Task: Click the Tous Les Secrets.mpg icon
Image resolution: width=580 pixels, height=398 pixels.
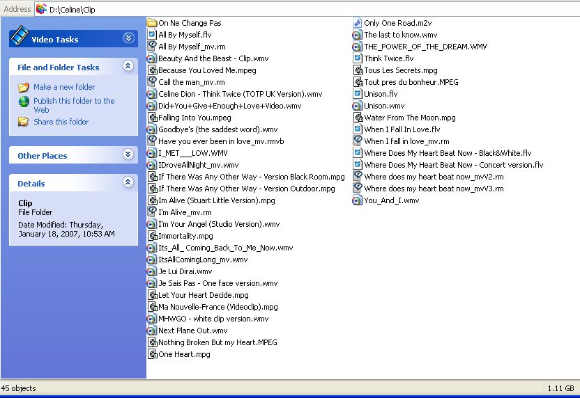Action: [358, 70]
